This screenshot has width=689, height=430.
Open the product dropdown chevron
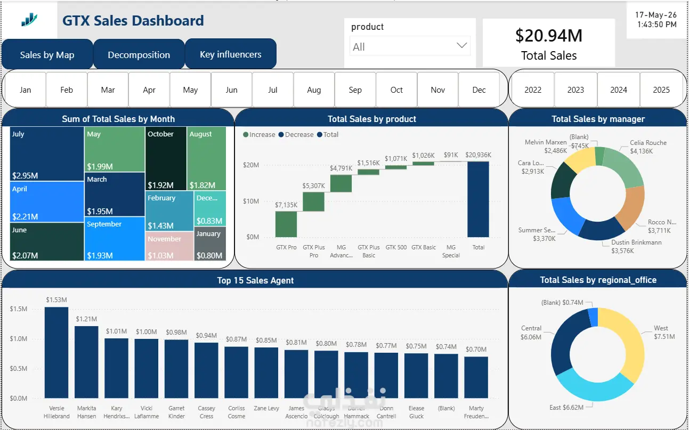[x=462, y=46]
